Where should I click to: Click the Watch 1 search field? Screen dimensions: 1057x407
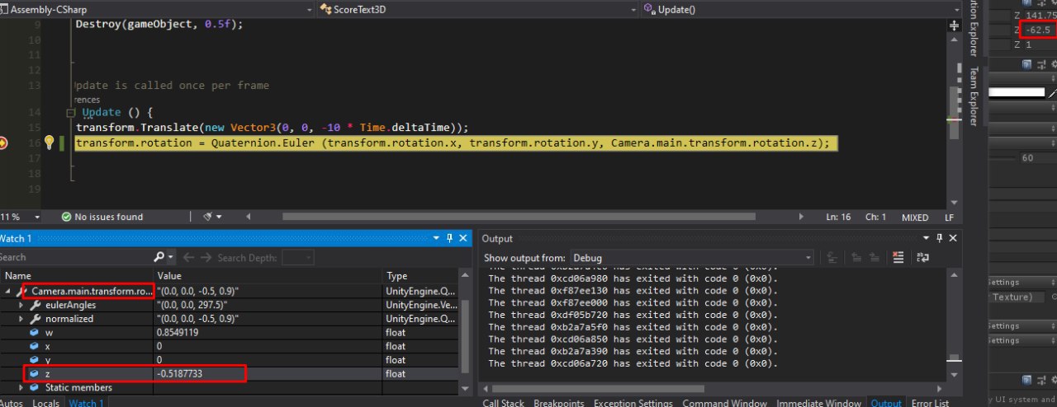(74, 258)
